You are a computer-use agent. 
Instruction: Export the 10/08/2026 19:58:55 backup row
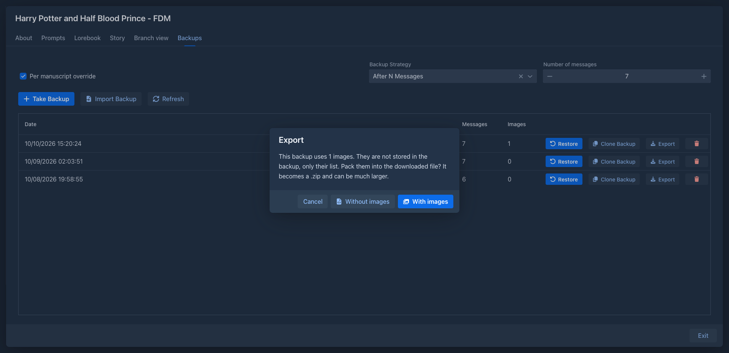[x=663, y=179]
